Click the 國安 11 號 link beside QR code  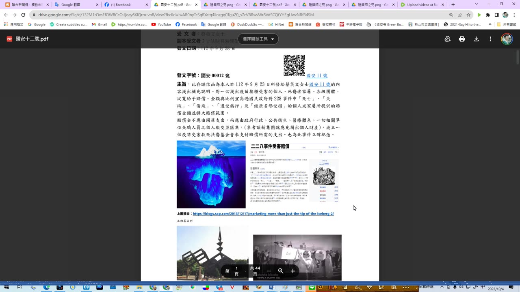tap(317, 76)
